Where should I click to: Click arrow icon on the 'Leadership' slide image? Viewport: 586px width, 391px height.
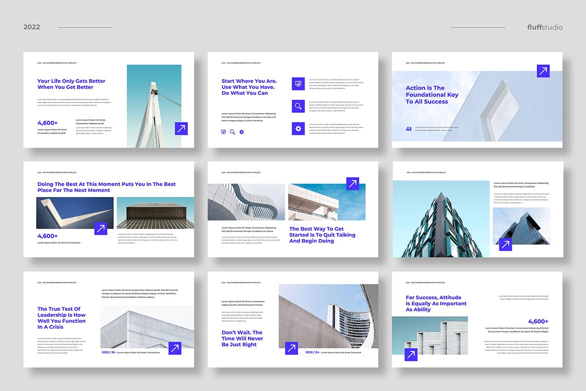coord(175,348)
